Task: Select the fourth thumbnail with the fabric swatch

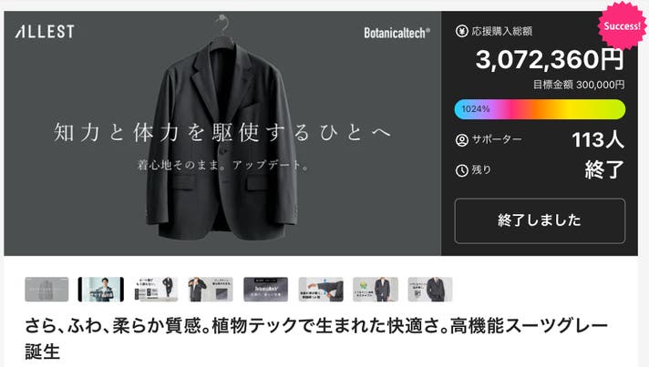Action: pyautogui.click(x=211, y=290)
